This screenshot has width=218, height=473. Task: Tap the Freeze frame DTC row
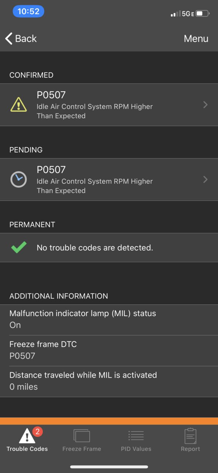(x=109, y=351)
